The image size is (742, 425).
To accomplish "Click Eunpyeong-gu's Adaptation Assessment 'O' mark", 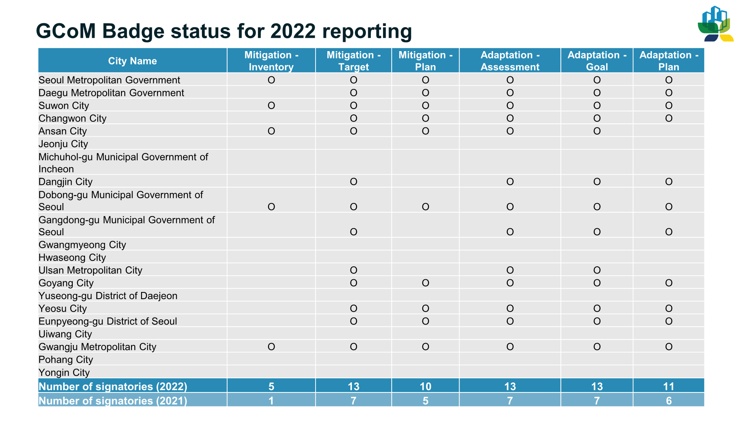I will tap(510, 321).
